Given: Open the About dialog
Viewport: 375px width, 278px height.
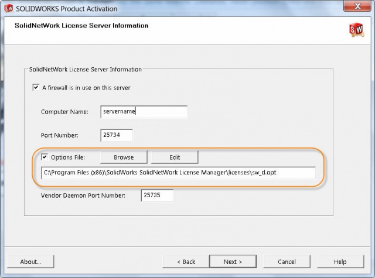Looking at the screenshot, I should 30,262.
